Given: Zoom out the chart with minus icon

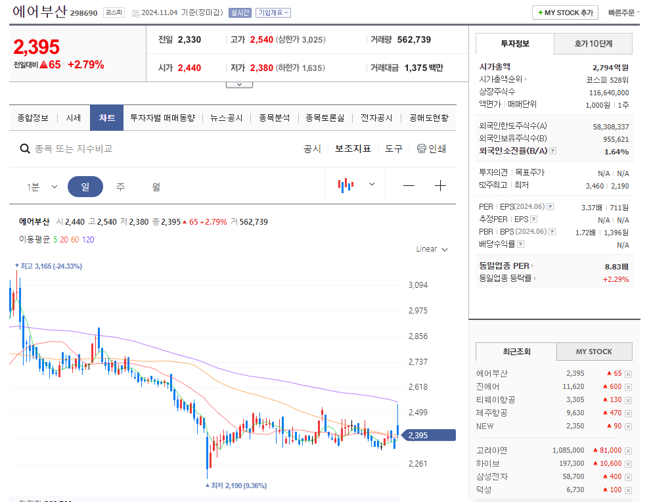Looking at the screenshot, I should point(409,186).
